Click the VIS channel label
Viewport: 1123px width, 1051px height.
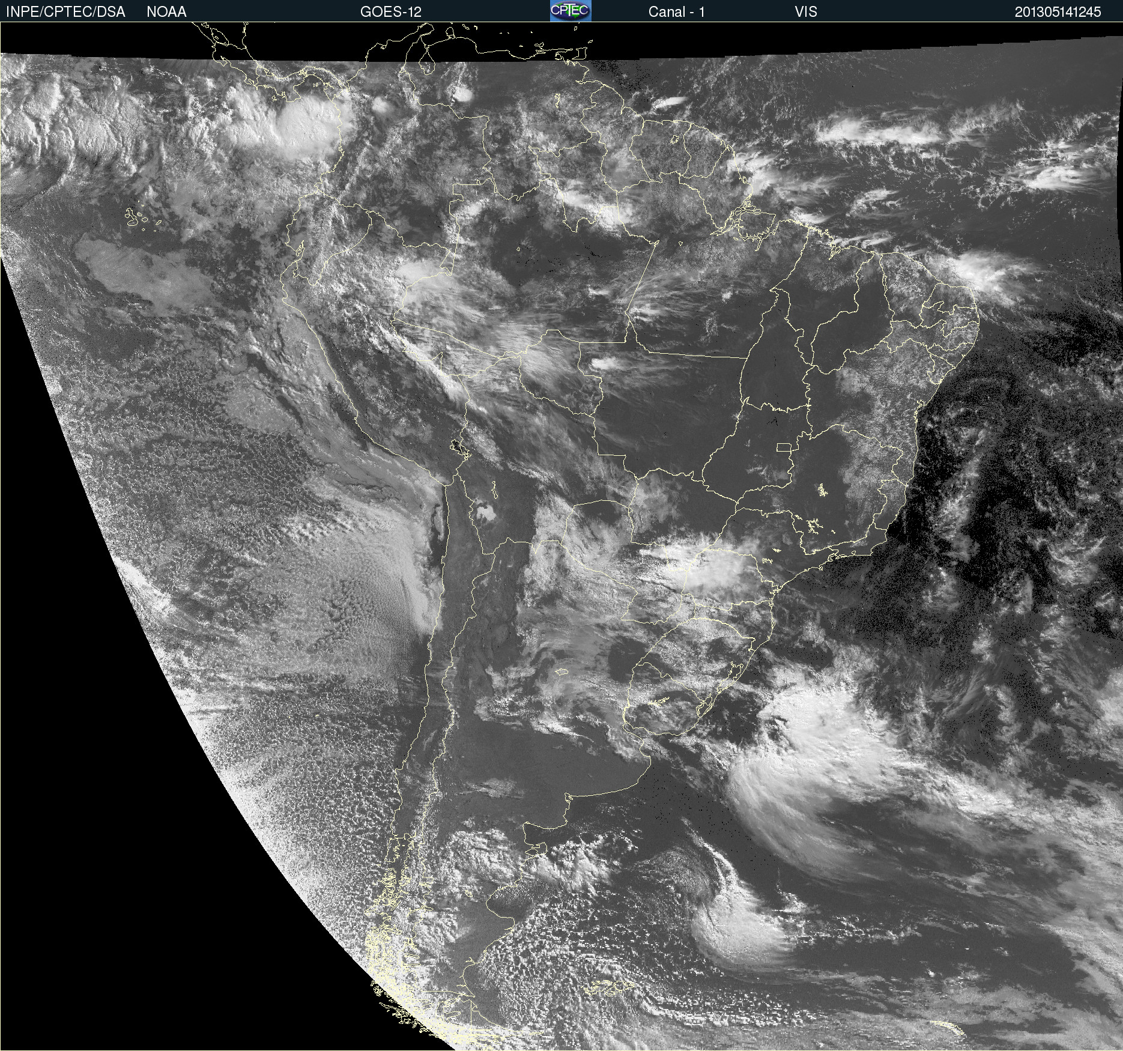[x=806, y=12]
